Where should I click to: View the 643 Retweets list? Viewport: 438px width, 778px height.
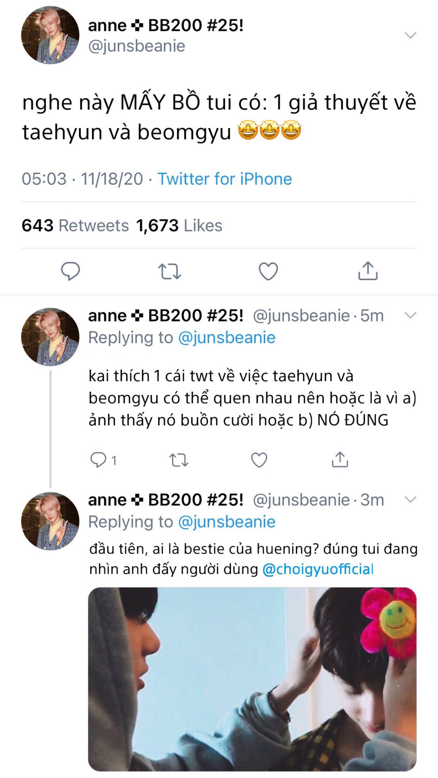[x=75, y=225]
